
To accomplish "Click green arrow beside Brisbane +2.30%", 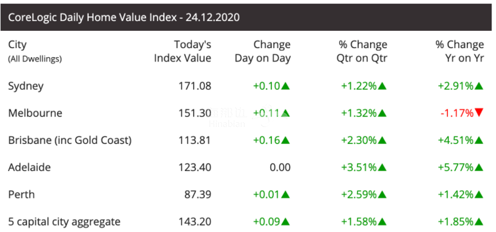I will [x=382, y=140].
